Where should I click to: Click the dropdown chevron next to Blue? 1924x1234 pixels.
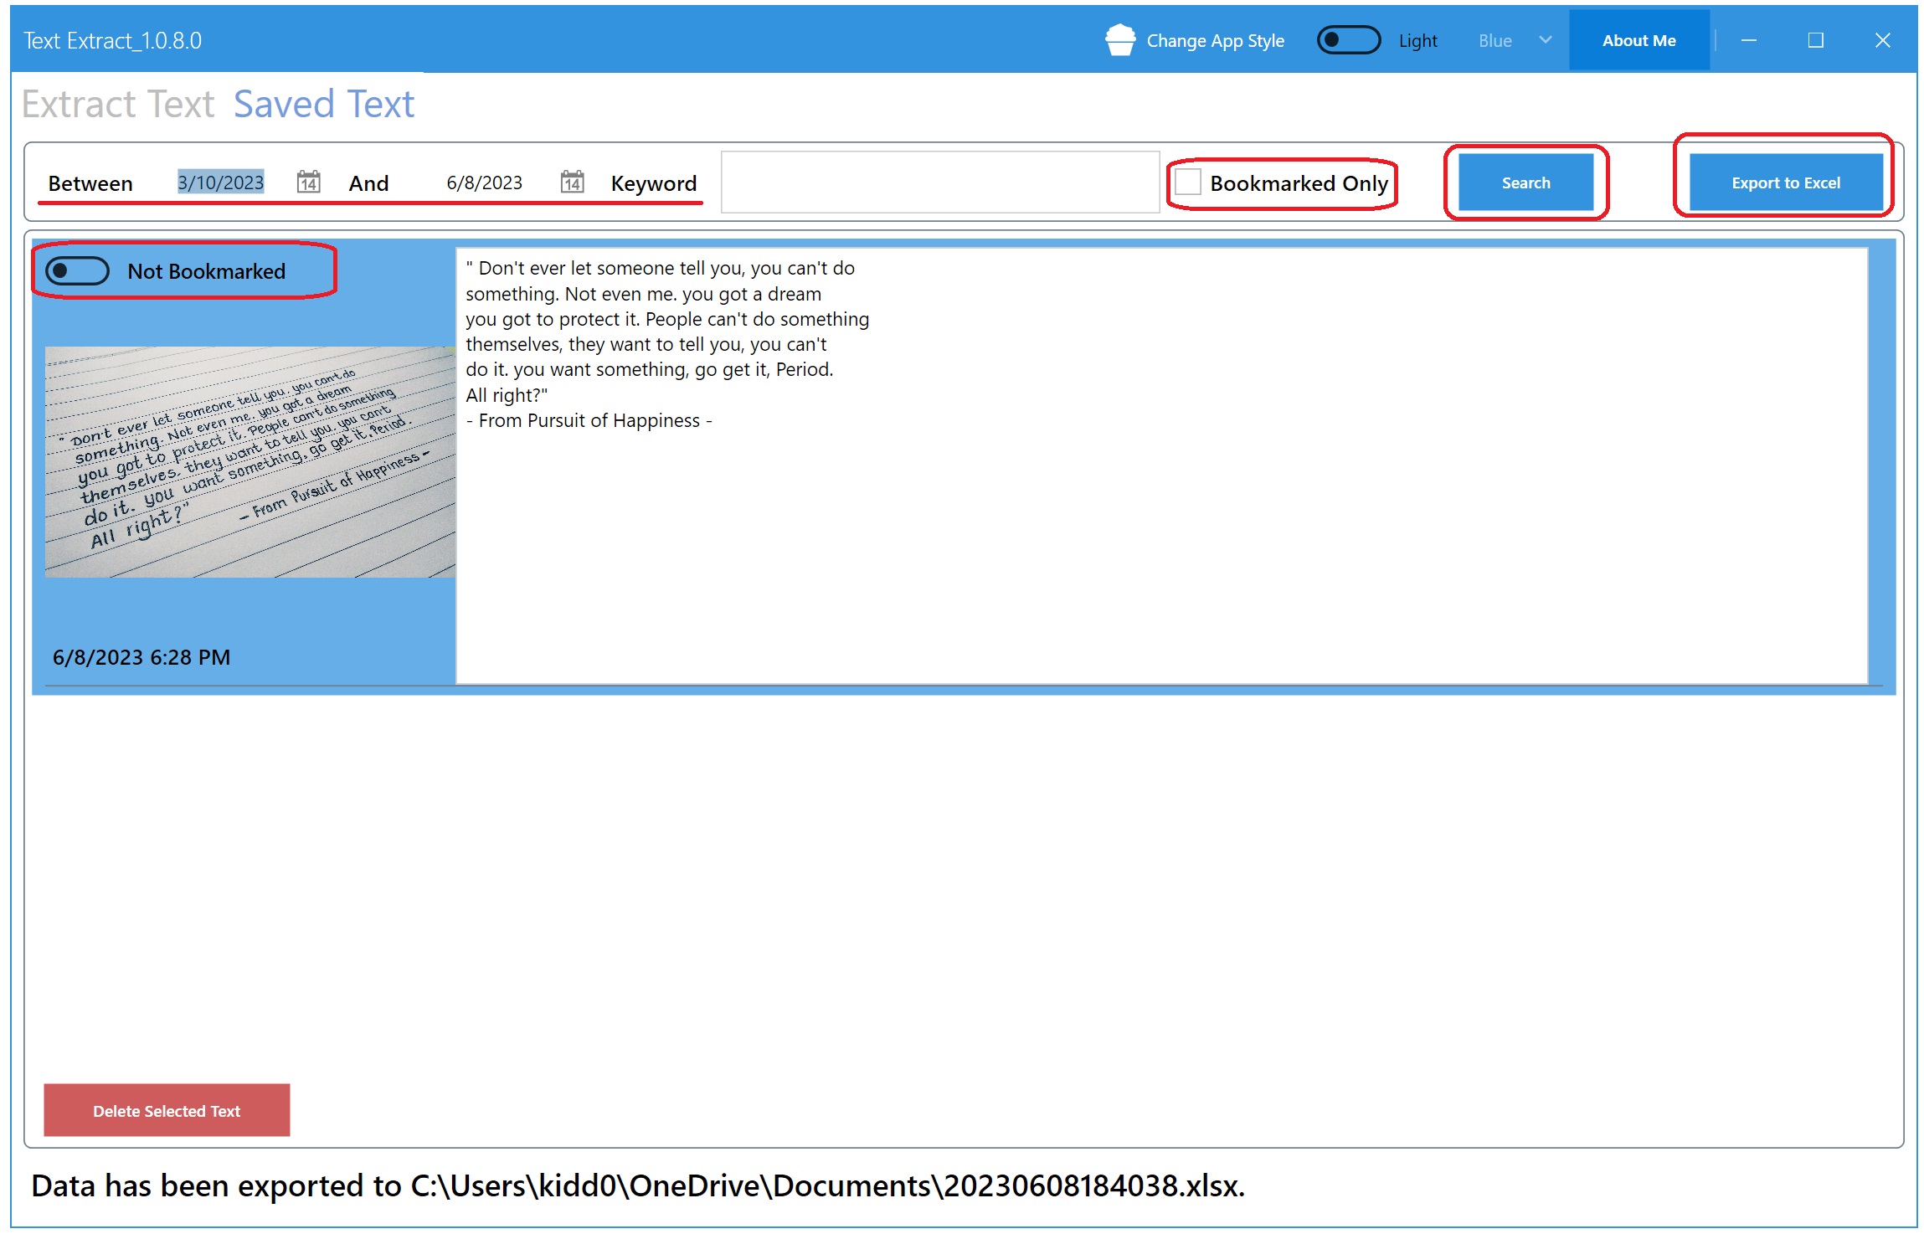point(1546,40)
